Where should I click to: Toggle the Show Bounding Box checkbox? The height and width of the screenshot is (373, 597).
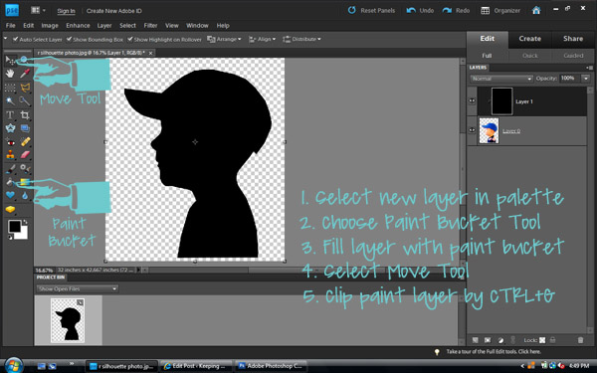(69, 39)
